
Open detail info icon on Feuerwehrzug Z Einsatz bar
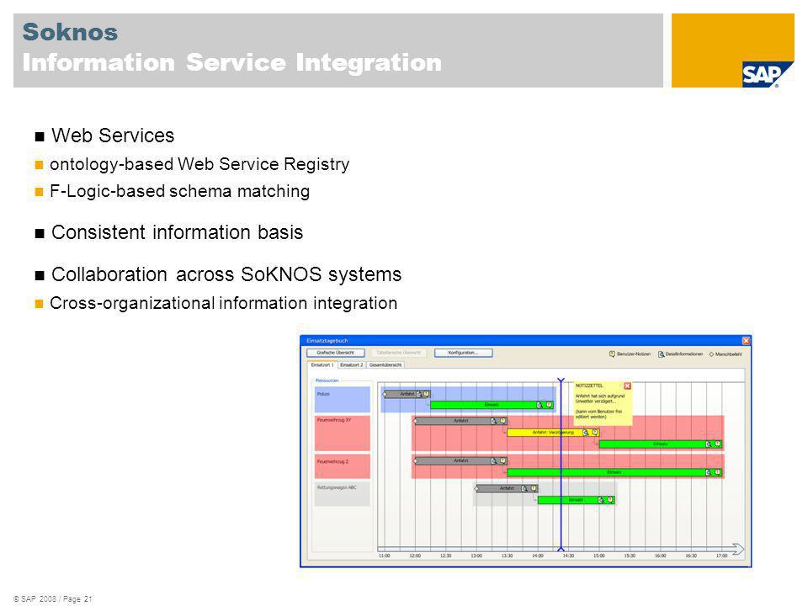[x=709, y=472]
